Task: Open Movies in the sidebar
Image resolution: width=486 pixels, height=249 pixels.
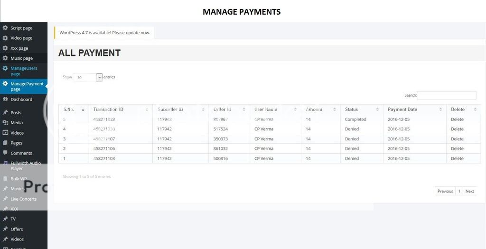Action: click(18, 189)
